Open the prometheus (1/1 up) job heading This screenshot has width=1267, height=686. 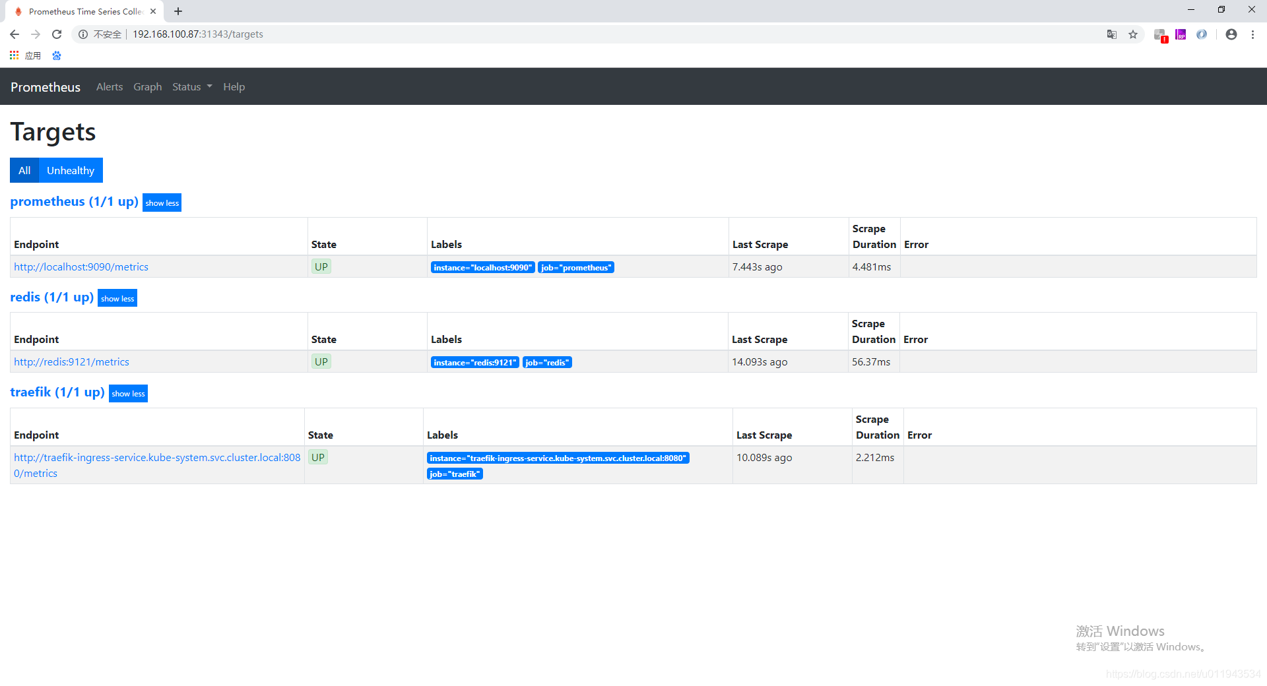(74, 201)
